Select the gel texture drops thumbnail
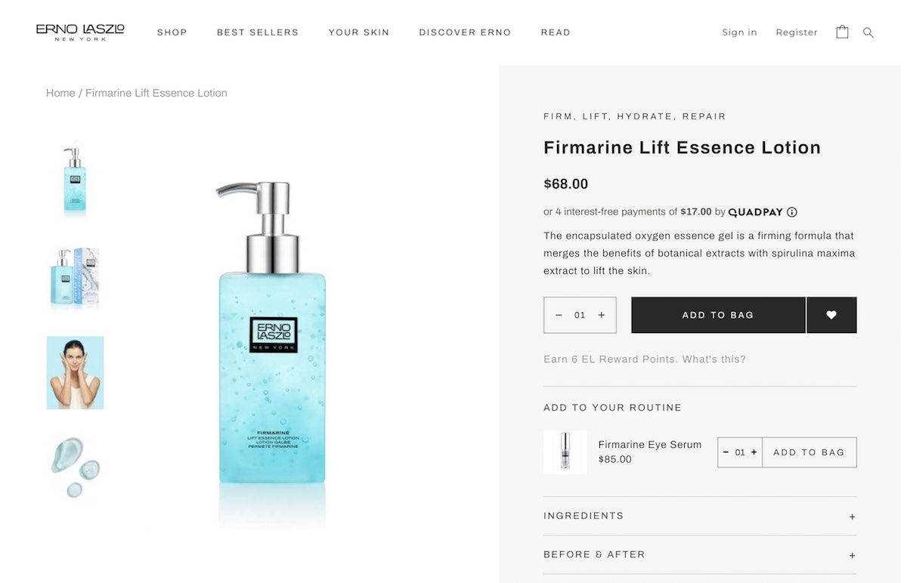 [75, 468]
